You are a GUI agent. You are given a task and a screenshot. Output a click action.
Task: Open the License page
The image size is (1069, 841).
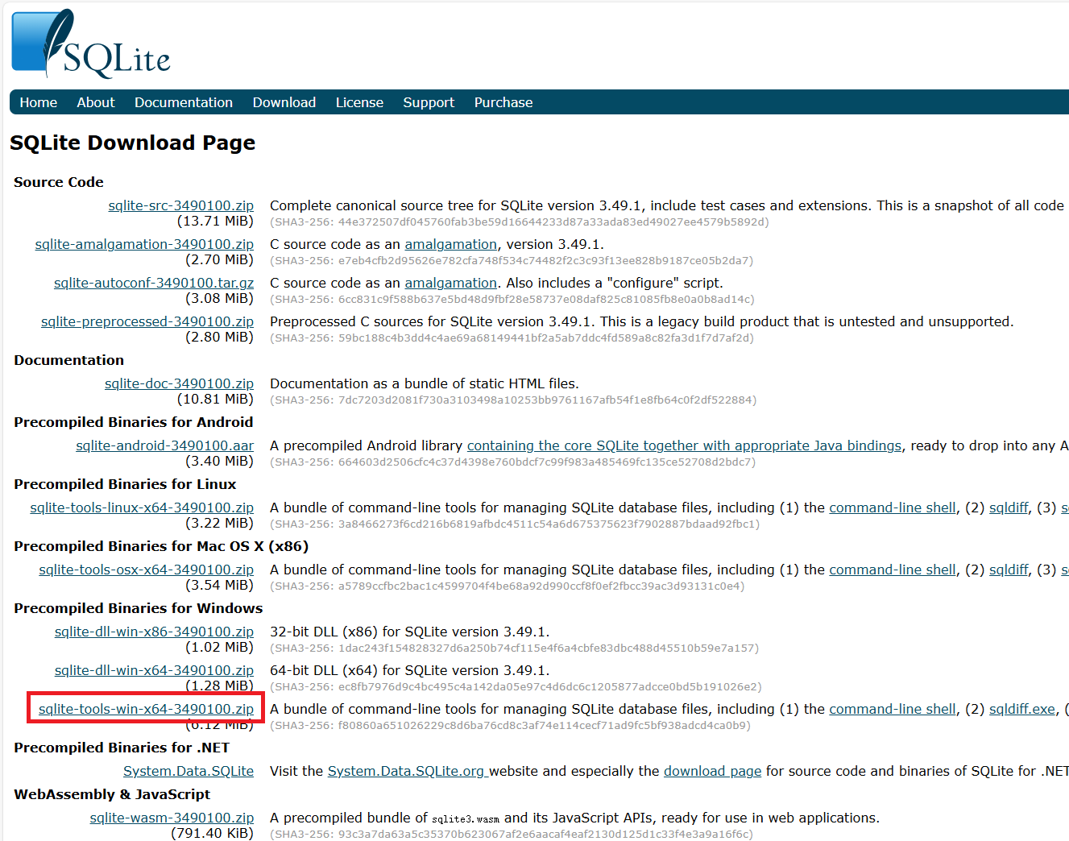(x=359, y=102)
